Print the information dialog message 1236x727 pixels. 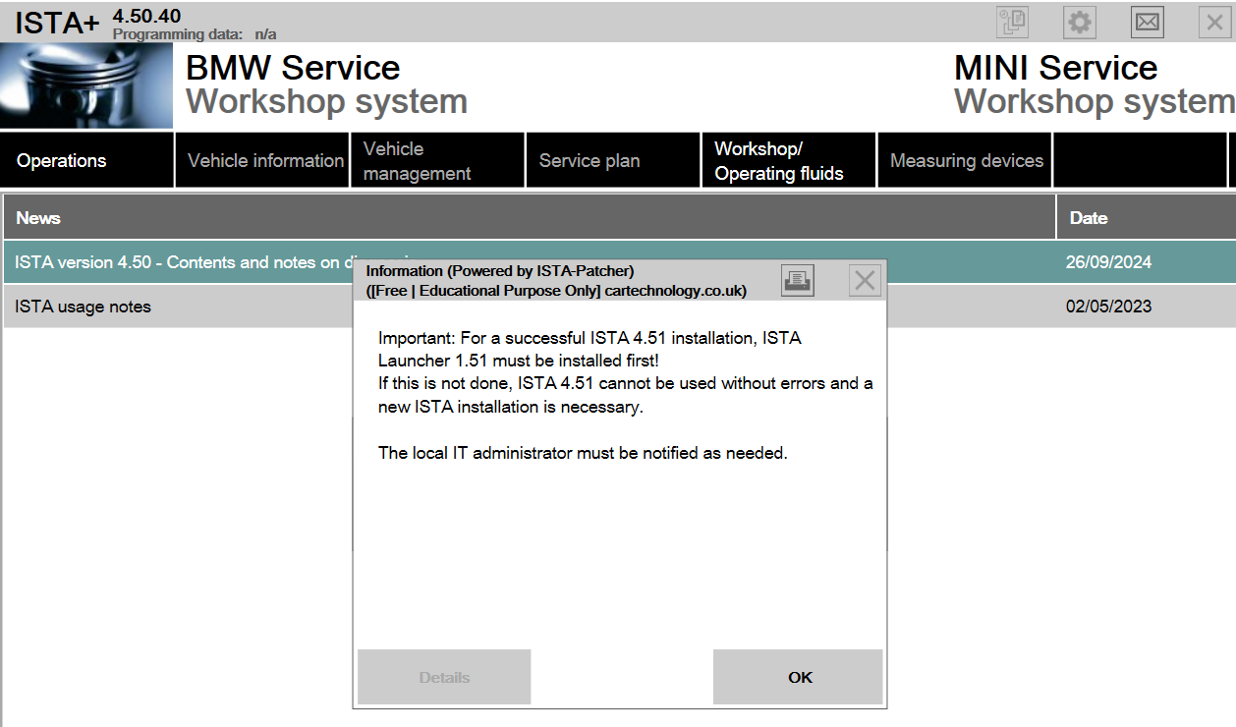tap(798, 281)
